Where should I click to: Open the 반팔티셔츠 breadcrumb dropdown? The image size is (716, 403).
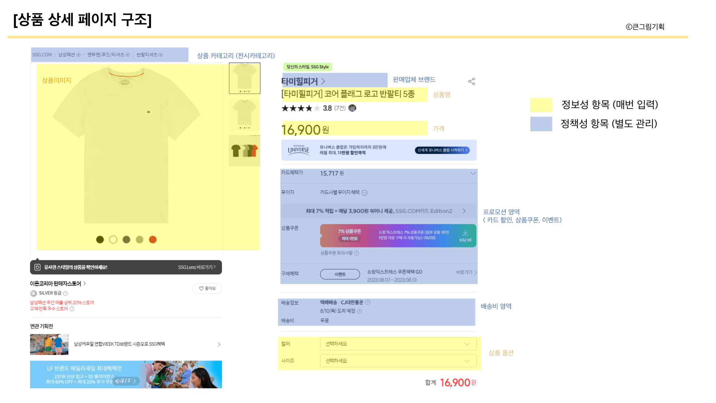160,55
